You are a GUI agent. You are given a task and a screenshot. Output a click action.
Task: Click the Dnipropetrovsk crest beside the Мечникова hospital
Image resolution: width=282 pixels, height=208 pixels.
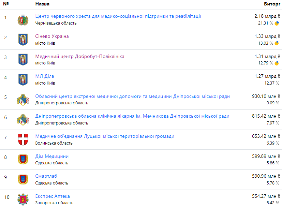click(23, 119)
